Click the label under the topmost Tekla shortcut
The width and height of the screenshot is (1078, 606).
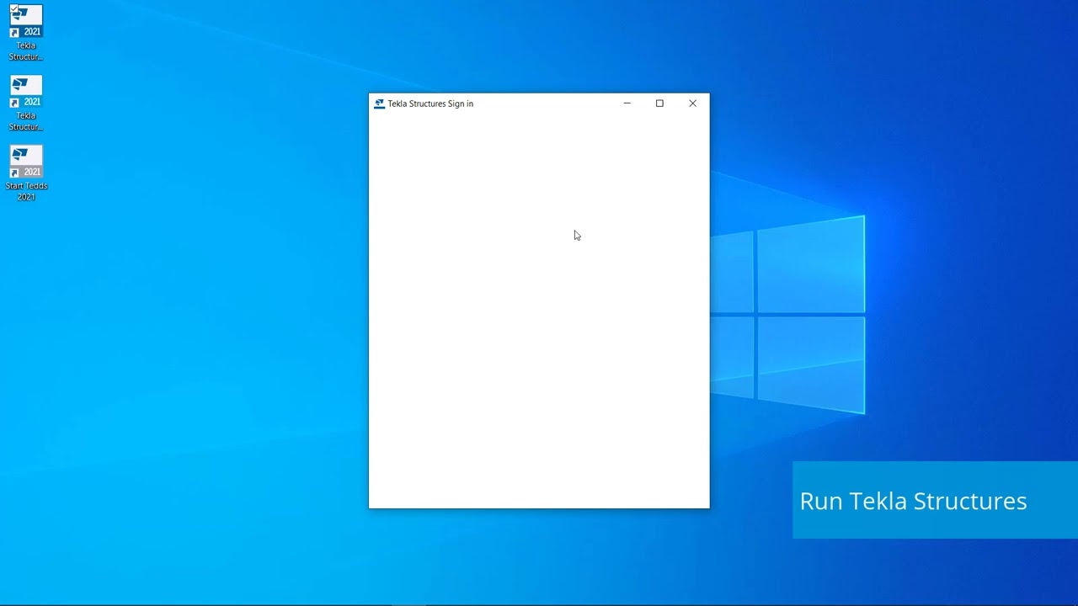26,51
